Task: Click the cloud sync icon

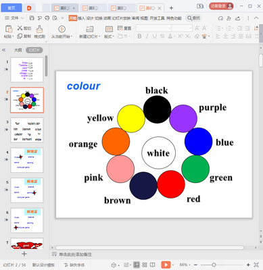Action: click(x=221, y=18)
